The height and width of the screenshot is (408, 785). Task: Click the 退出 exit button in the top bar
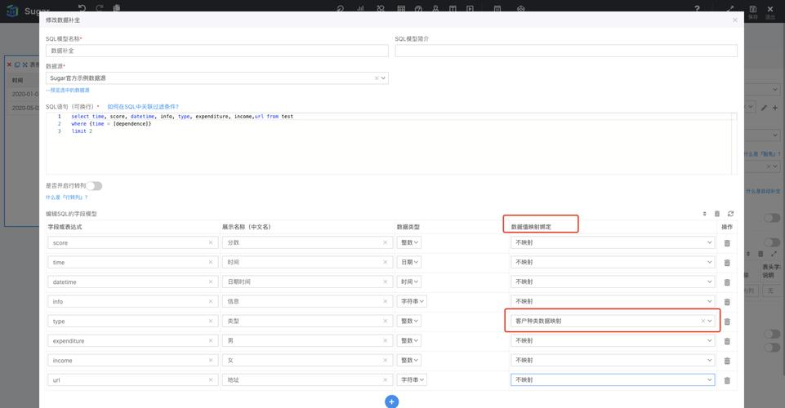coord(770,11)
